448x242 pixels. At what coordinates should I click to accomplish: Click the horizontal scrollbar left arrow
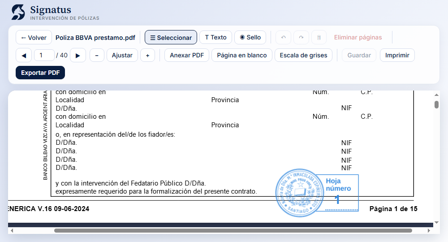pyautogui.click(x=12, y=230)
